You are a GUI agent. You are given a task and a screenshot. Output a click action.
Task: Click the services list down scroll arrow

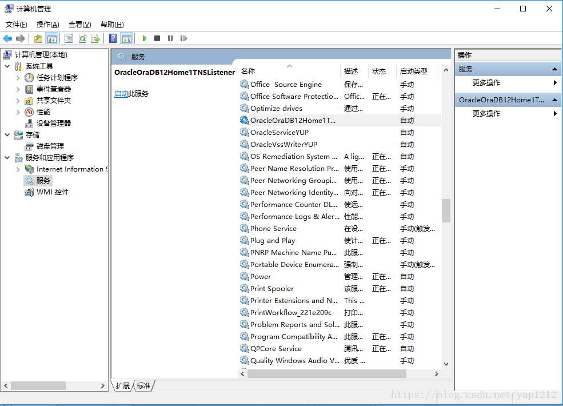(446, 364)
